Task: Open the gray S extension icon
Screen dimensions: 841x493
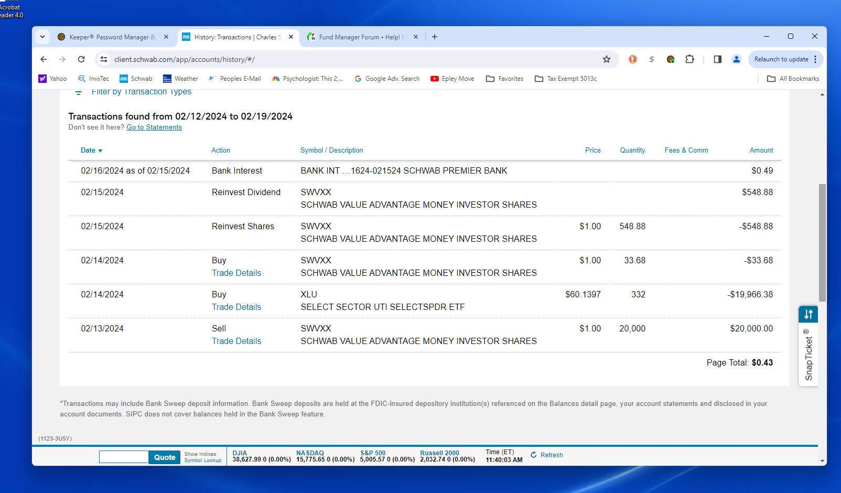Action: 652,59
